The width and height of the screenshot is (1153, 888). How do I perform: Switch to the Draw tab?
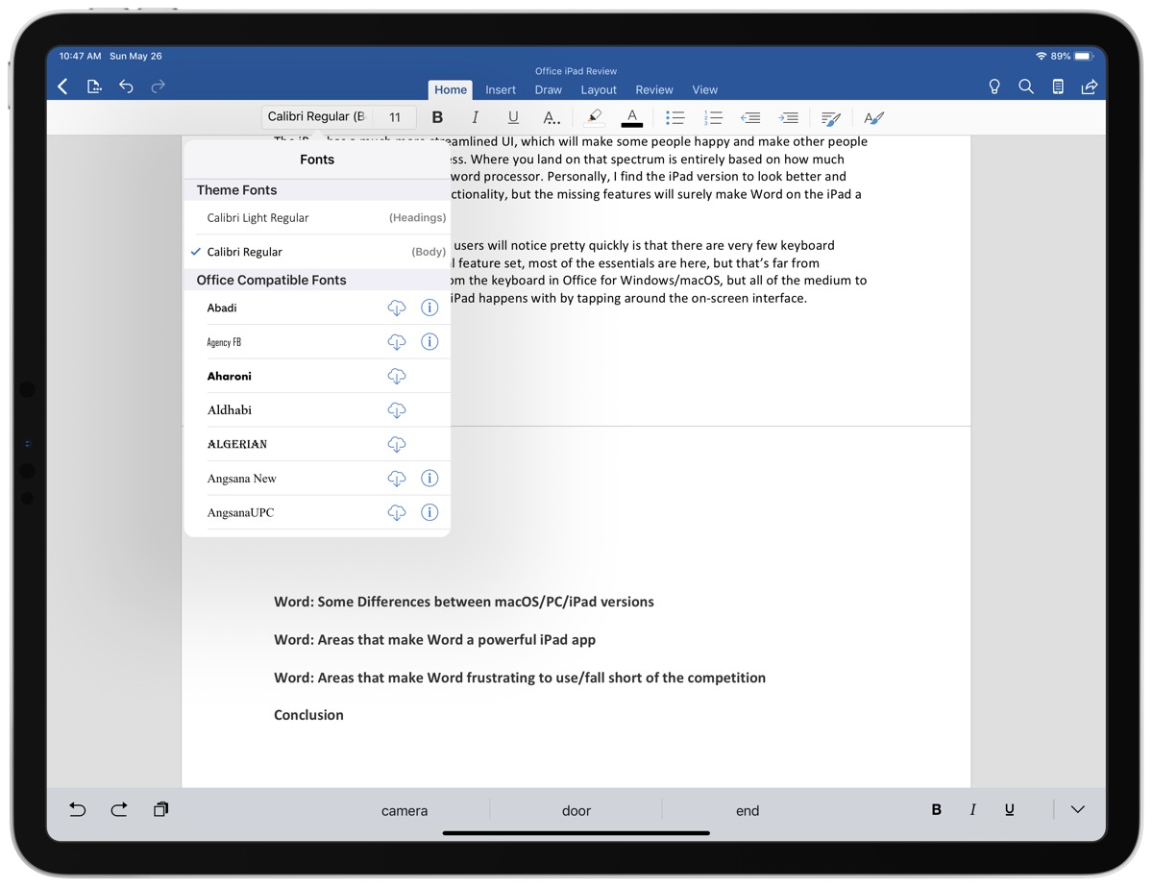549,89
